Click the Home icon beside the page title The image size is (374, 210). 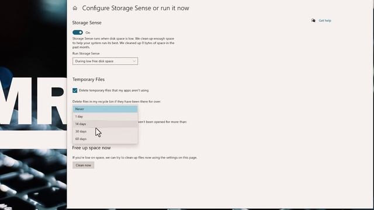tap(75, 8)
